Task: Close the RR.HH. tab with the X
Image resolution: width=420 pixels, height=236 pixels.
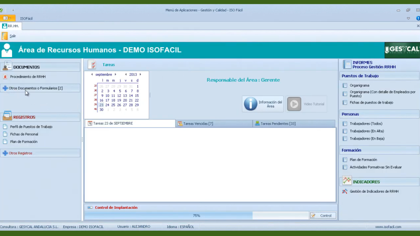Action: point(418,26)
